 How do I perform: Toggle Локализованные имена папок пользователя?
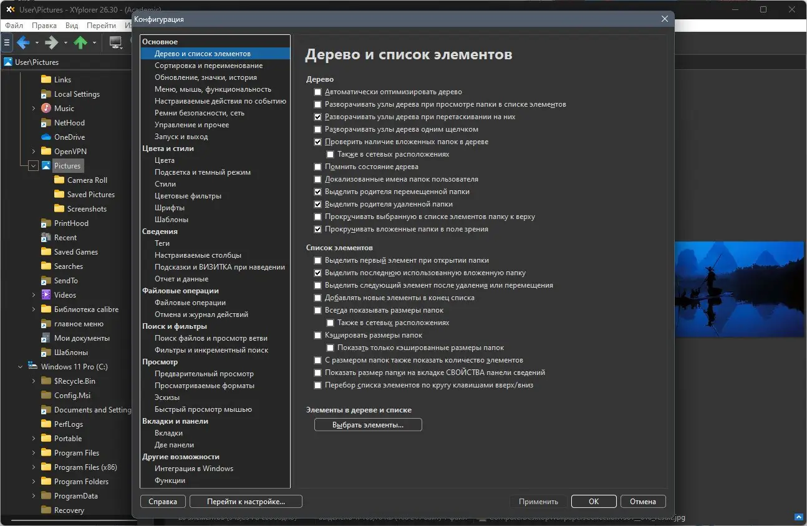[x=318, y=179]
